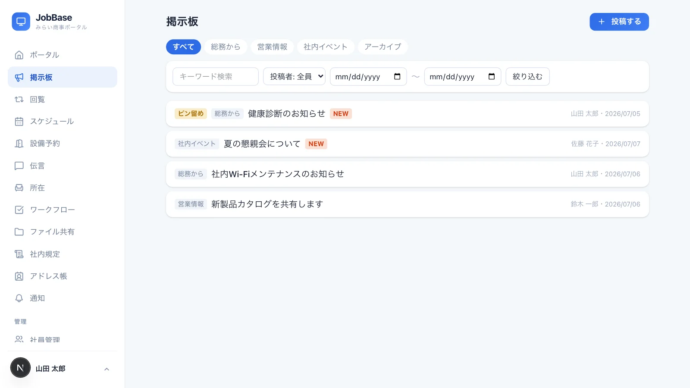Open calendar picker on end date field
This screenshot has width=690, height=388.
coord(491,76)
